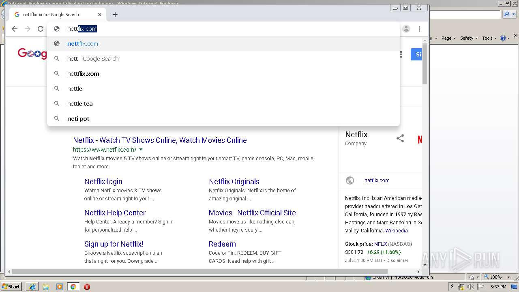The height and width of the screenshot is (292, 519).
Task: Open the network status tray icon
Action: [x=461, y=287]
